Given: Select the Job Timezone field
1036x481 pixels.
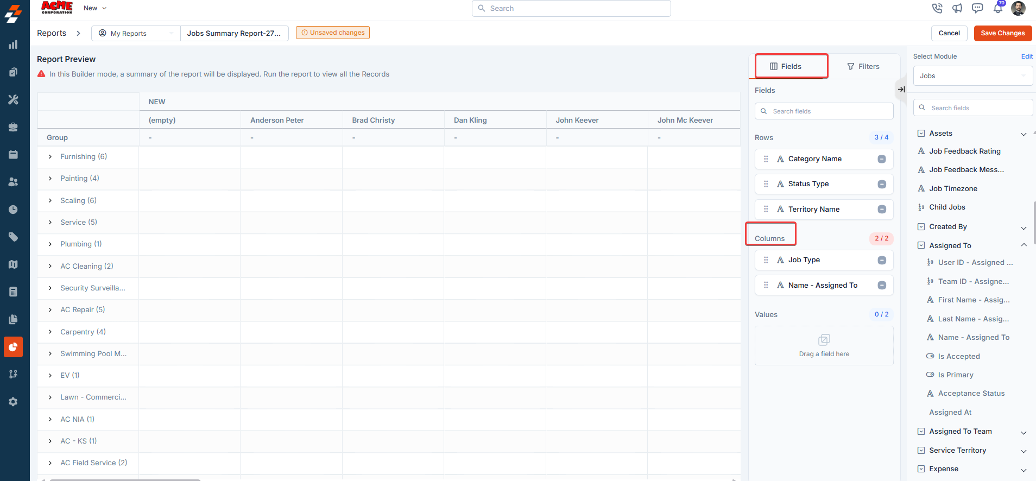Looking at the screenshot, I should [x=953, y=189].
